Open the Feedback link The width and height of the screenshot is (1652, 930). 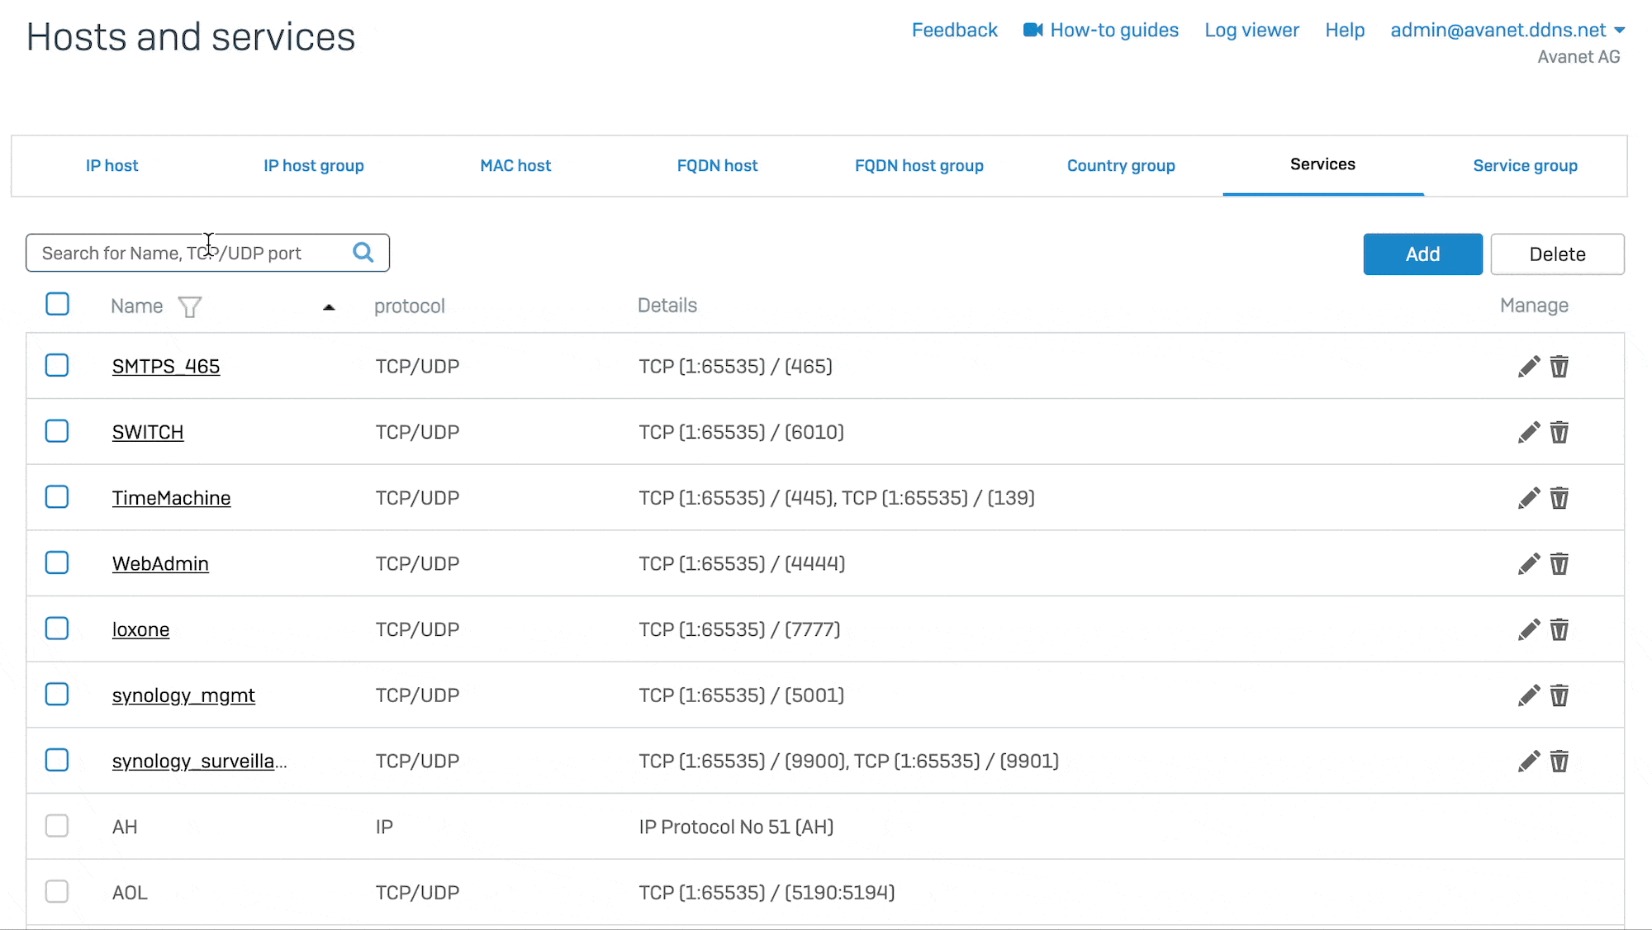(954, 31)
